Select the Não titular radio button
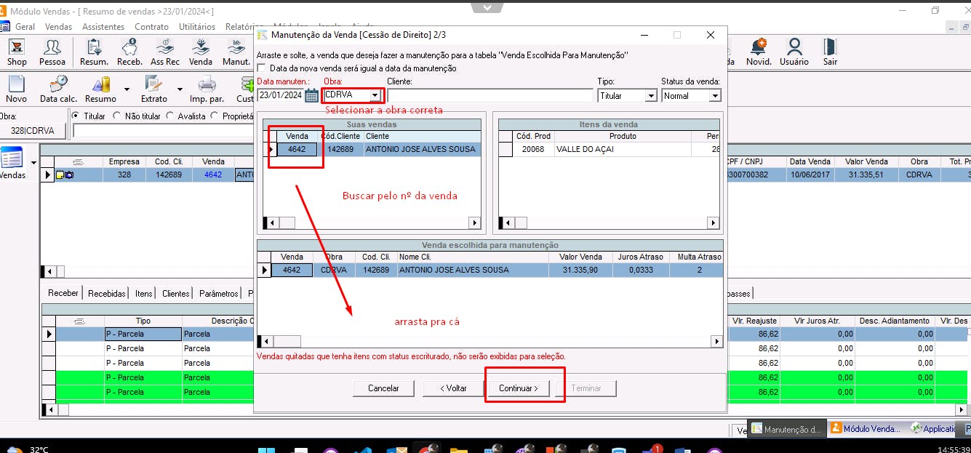The width and height of the screenshot is (971, 453). tap(118, 116)
